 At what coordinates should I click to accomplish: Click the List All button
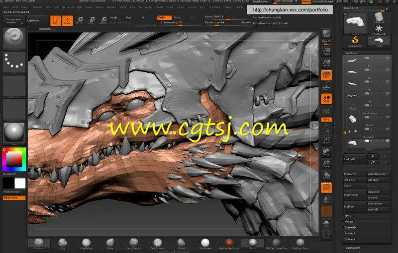coord(355,159)
